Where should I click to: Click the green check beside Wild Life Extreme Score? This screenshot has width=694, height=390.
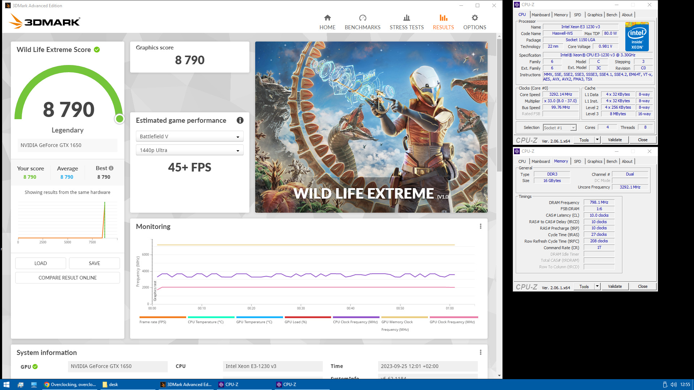97,50
